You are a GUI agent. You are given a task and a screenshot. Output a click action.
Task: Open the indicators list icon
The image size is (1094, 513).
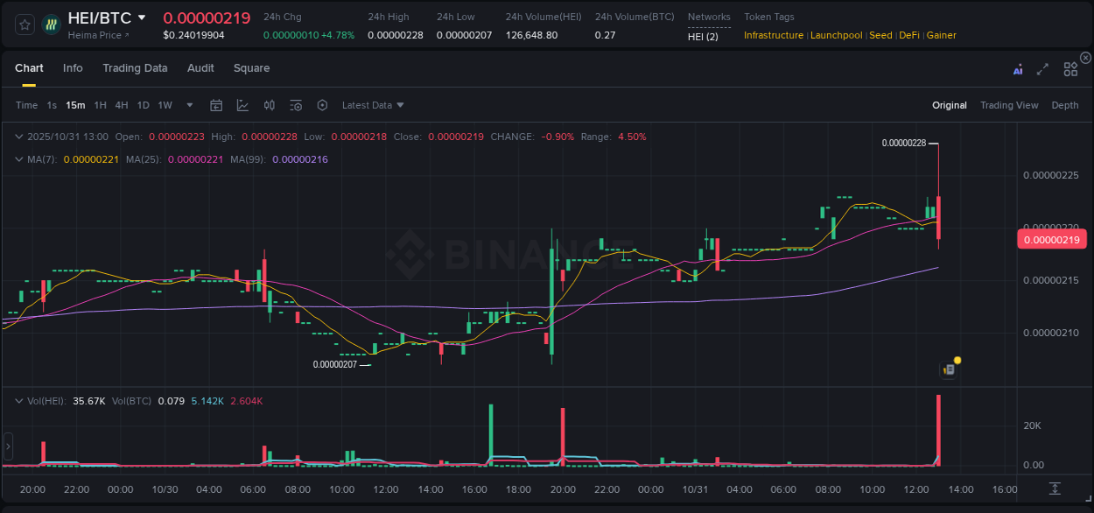(296, 105)
